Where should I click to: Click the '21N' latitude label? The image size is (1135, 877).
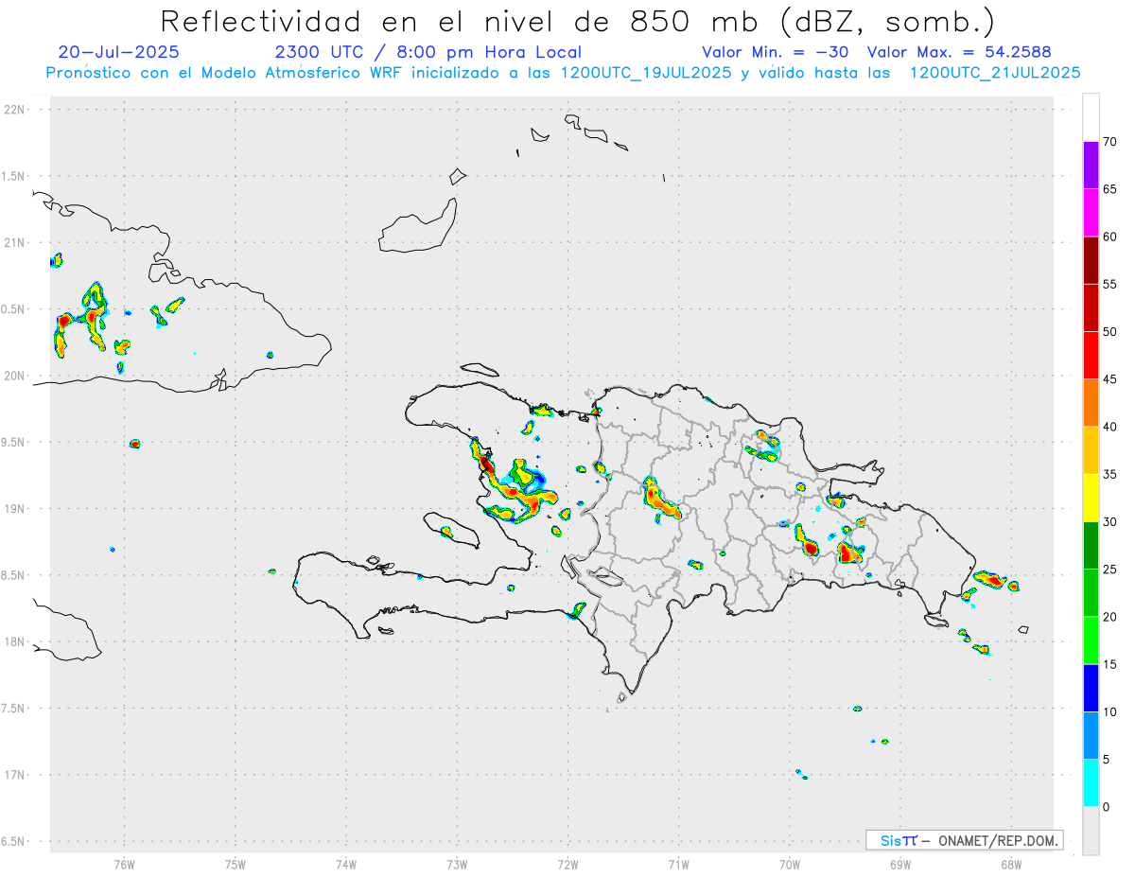(x=15, y=242)
